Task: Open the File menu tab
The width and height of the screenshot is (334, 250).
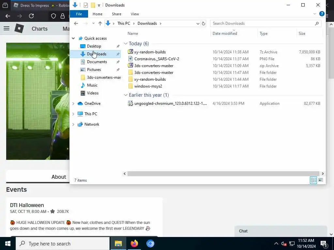Action: click(x=79, y=14)
